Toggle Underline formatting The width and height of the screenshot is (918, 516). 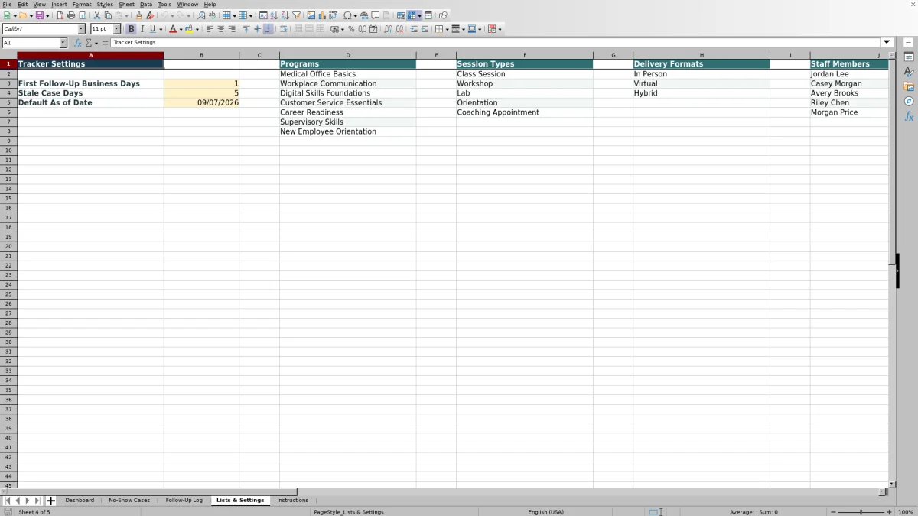[152, 29]
